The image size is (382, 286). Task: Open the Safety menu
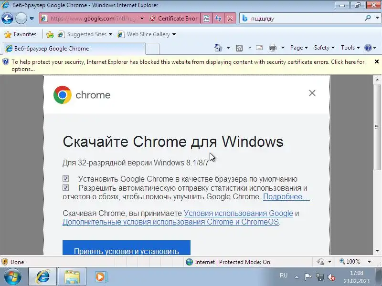[x=324, y=48]
